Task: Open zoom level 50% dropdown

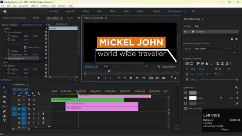Action: click(109, 66)
